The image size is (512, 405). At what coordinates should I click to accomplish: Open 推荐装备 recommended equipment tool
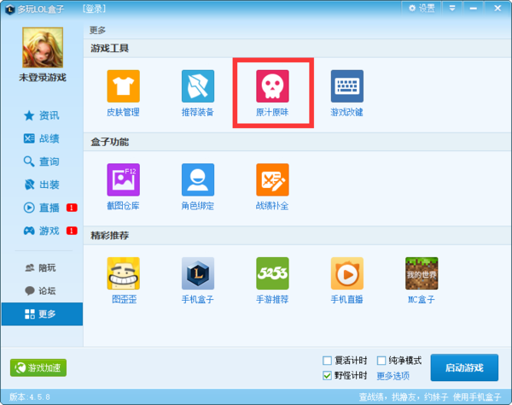[x=198, y=93]
